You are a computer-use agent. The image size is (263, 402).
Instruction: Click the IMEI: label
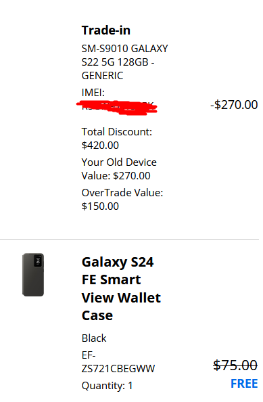[x=93, y=93]
